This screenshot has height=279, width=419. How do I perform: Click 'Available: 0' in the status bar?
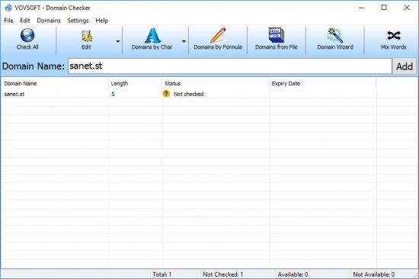(293, 274)
